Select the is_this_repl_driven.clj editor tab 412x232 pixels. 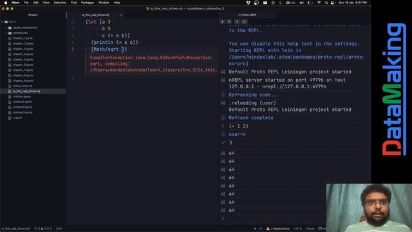tap(95, 15)
